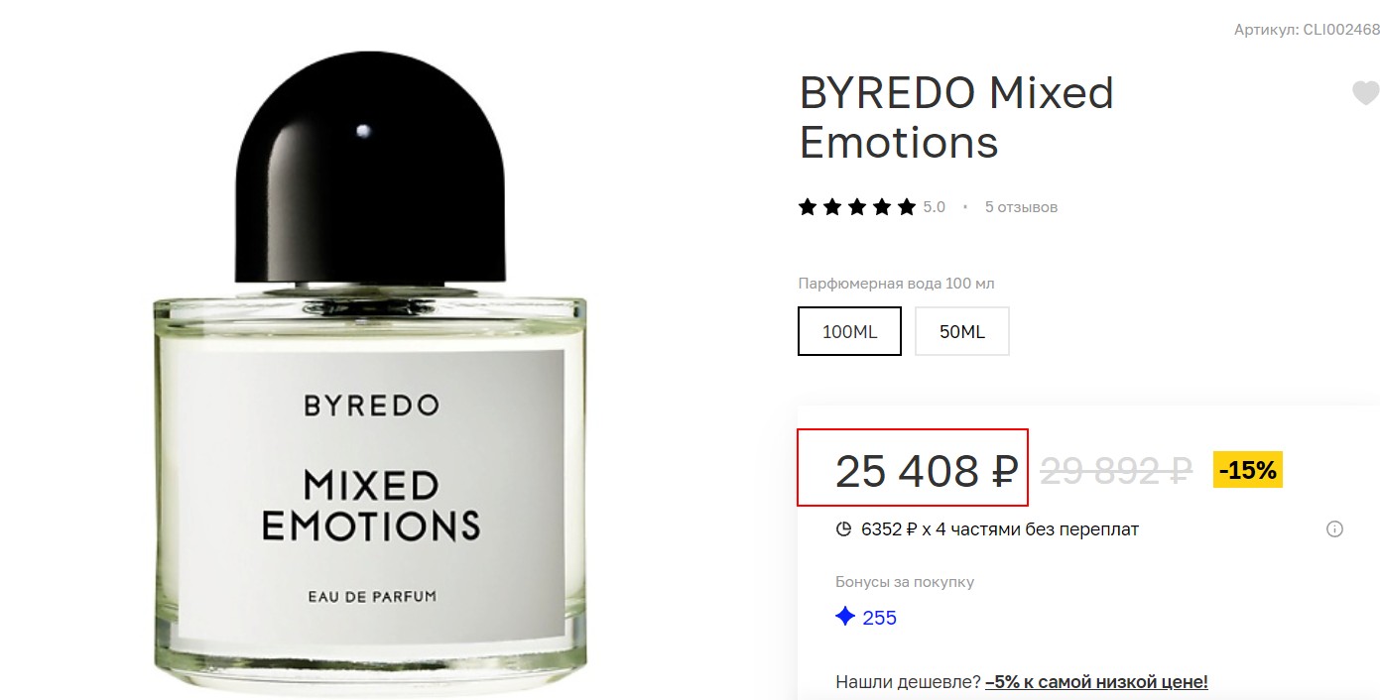The height and width of the screenshot is (700, 1380).
Task: Open the –5% к самой низкой цене link
Action: click(1096, 682)
